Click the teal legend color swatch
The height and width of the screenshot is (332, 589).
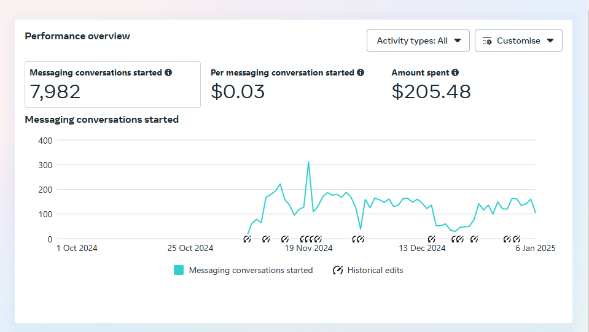click(179, 270)
